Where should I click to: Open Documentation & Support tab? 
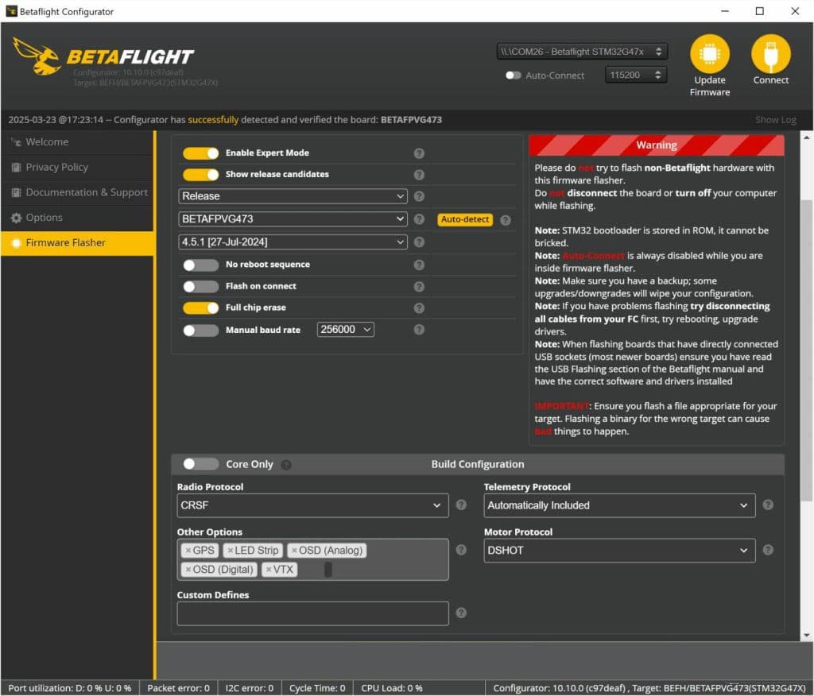click(77, 192)
